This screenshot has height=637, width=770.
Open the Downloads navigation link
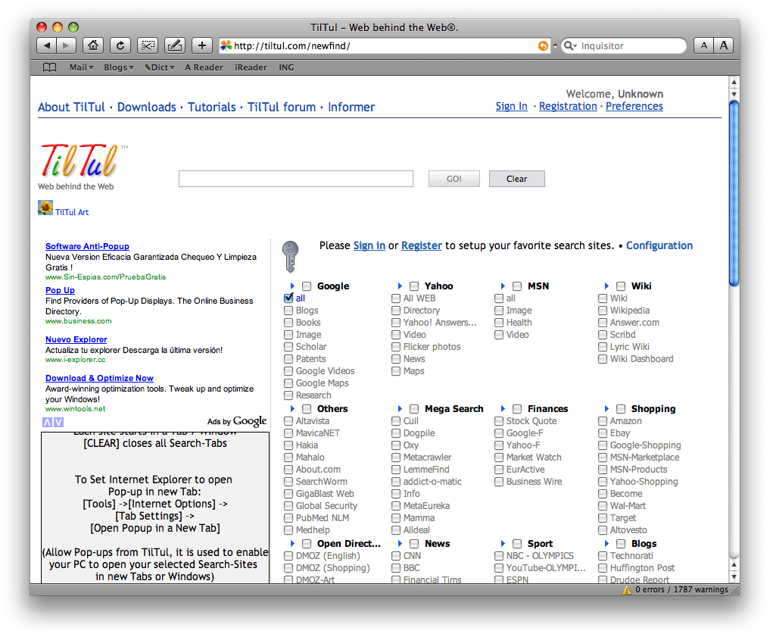pyautogui.click(x=146, y=107)
